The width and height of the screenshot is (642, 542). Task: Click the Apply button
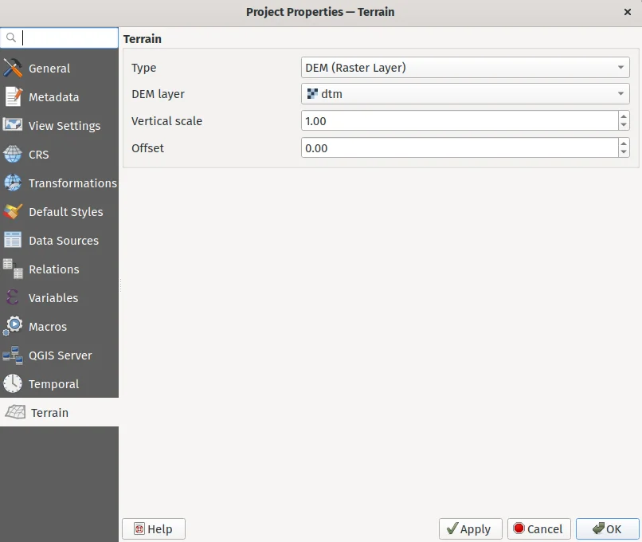tap(470, 529)
